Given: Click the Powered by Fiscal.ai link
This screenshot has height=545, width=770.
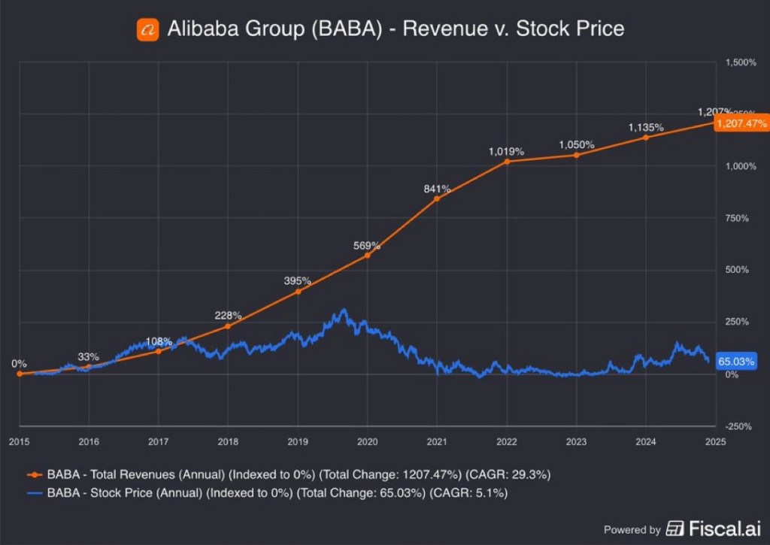Looking at the screenshot, I should pyautogui.click(x=684, y=528).
